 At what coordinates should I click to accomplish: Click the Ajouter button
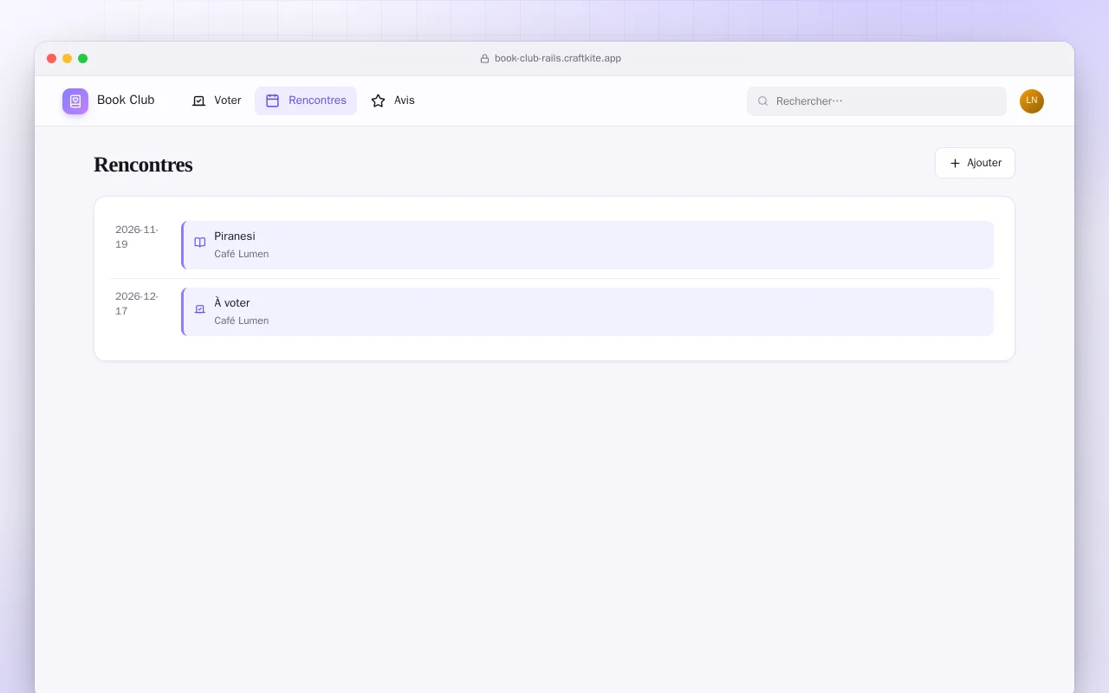pos(975,163)
